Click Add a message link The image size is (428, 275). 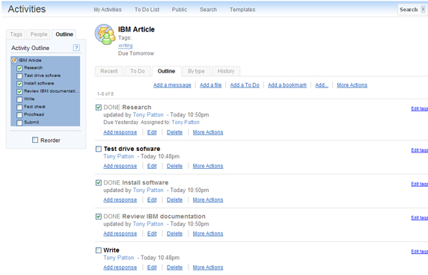[x=172, y=85]
